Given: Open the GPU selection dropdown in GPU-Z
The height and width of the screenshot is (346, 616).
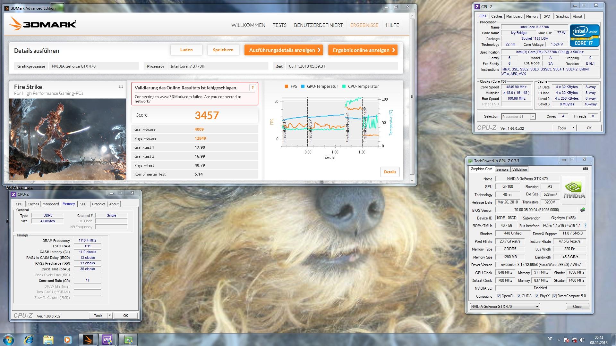Looking at the screenshot, I should [505, 307].
